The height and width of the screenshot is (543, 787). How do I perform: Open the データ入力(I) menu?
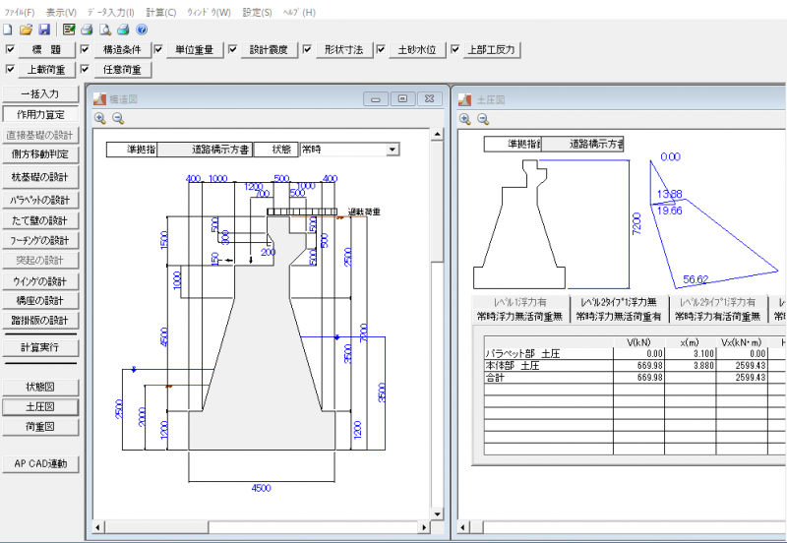click(110, 12)
